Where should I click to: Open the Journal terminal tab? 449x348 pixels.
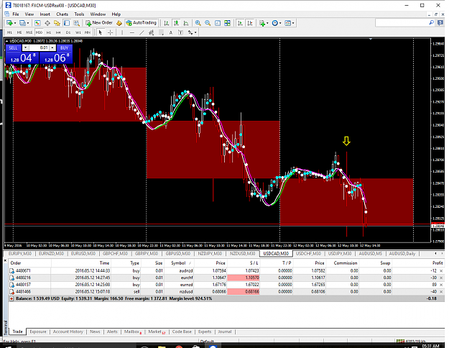224,331
